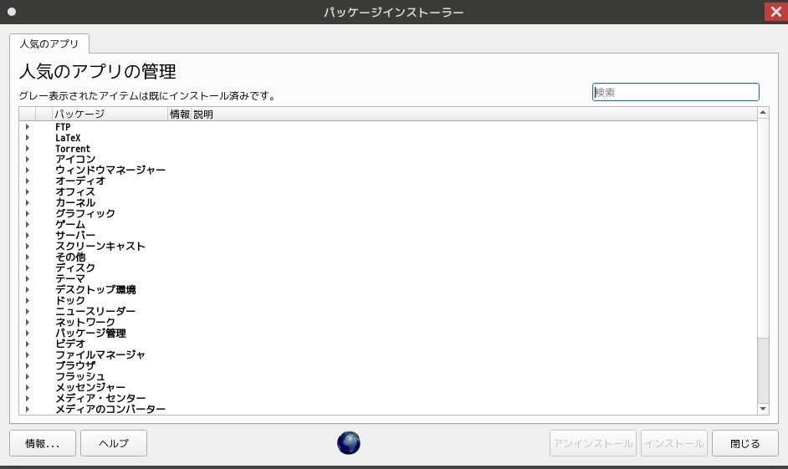This screenshot has width=788, height=469.
Task: Open the 情報... button
Action: (43, 443)
